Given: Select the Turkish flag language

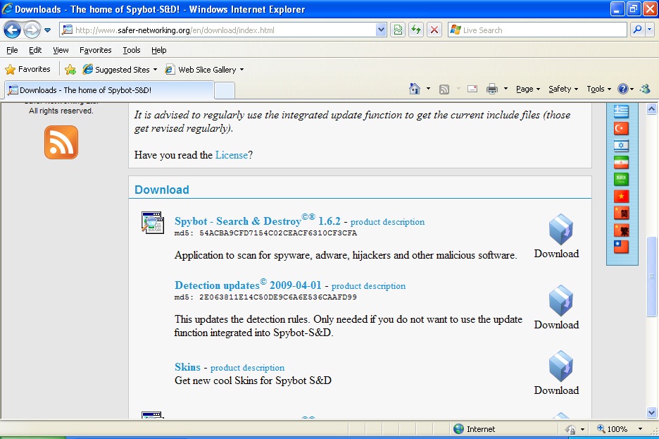Looking at the screenshot, I should tap(621, 128).
